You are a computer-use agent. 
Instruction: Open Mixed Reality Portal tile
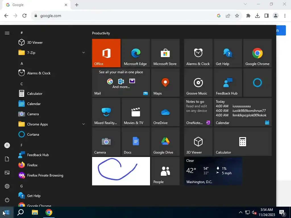tap(106, 112)
